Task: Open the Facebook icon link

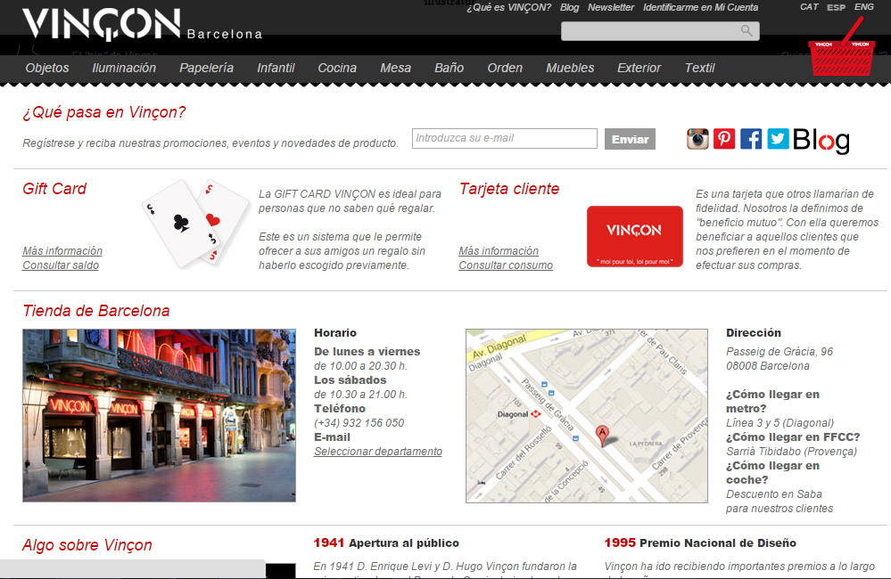Action: pyautogui.click(x=751, y=139)
